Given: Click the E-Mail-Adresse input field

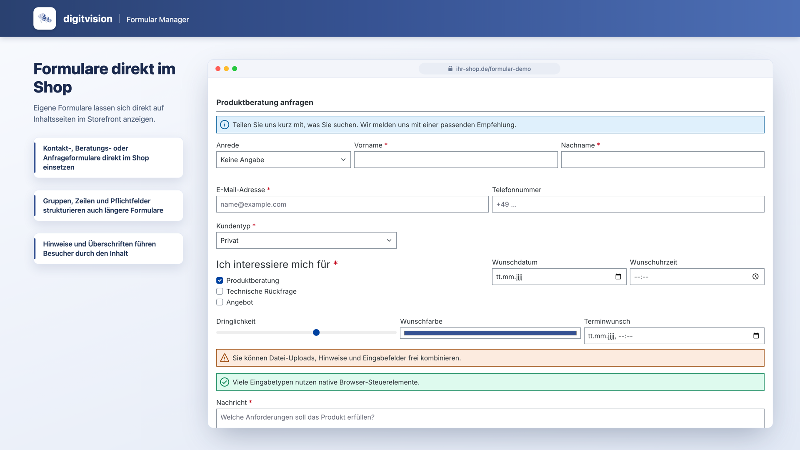Looking at the screenshot, I should click(352, 204).
